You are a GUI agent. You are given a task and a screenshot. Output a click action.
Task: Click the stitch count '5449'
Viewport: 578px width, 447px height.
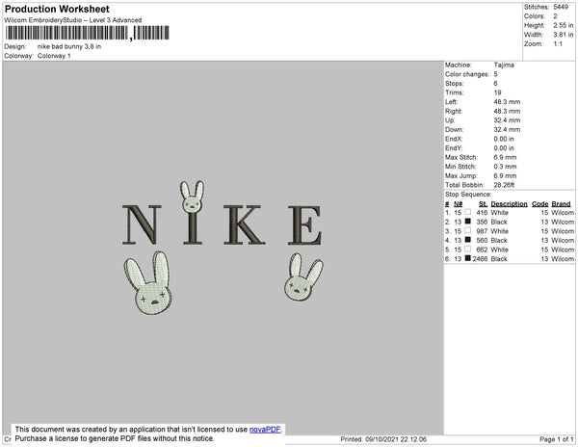561,7
